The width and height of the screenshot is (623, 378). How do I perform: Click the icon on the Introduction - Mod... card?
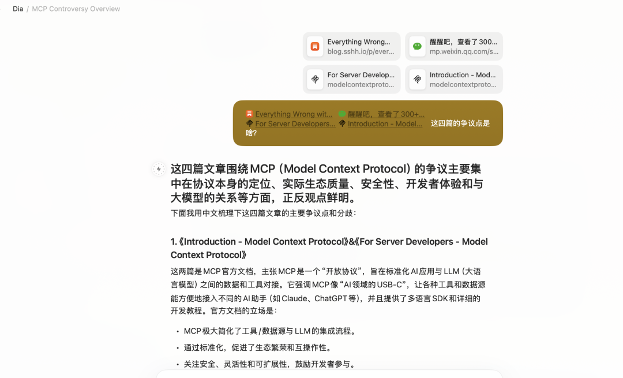click(417, 80)
